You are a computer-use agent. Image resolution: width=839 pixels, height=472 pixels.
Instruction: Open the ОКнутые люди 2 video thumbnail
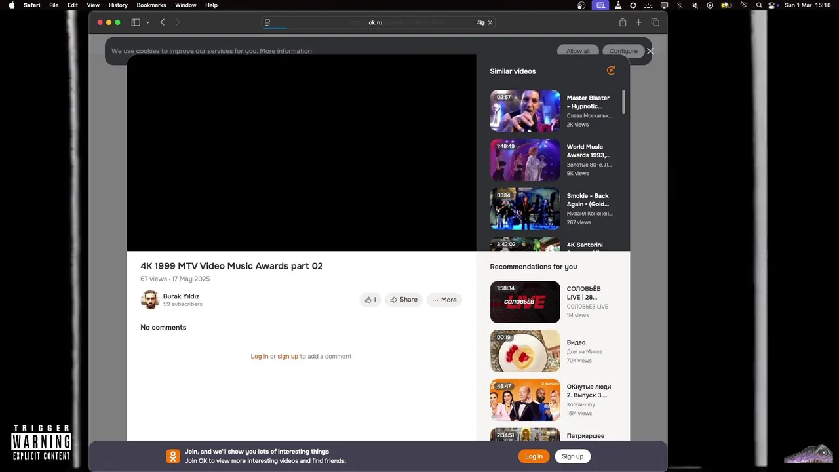pyautogui.click(x=525, y=400)
